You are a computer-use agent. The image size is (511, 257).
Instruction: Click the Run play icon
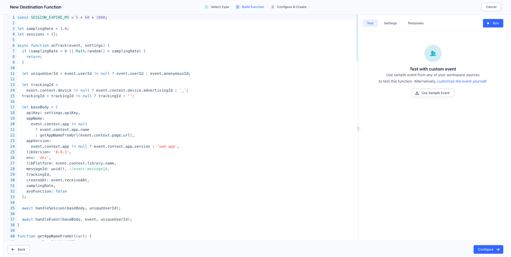pos(489,23)
